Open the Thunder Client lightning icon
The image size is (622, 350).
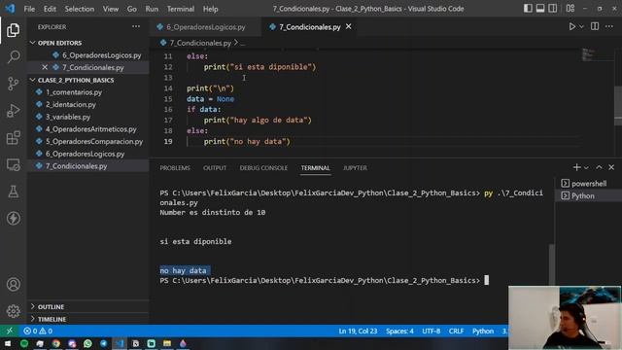[x=13, y=218]
